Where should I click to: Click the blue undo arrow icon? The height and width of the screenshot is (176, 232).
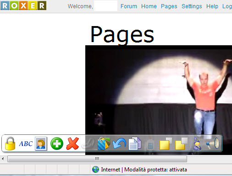[119, 144]
